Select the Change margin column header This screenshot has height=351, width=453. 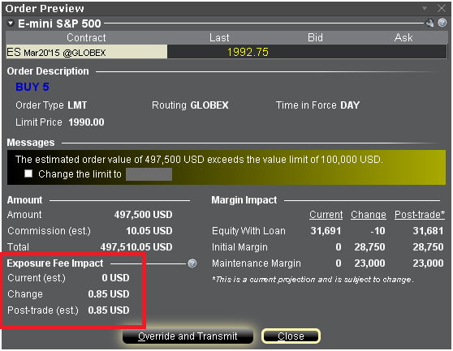pyautogui.click(x=369, y=215)
